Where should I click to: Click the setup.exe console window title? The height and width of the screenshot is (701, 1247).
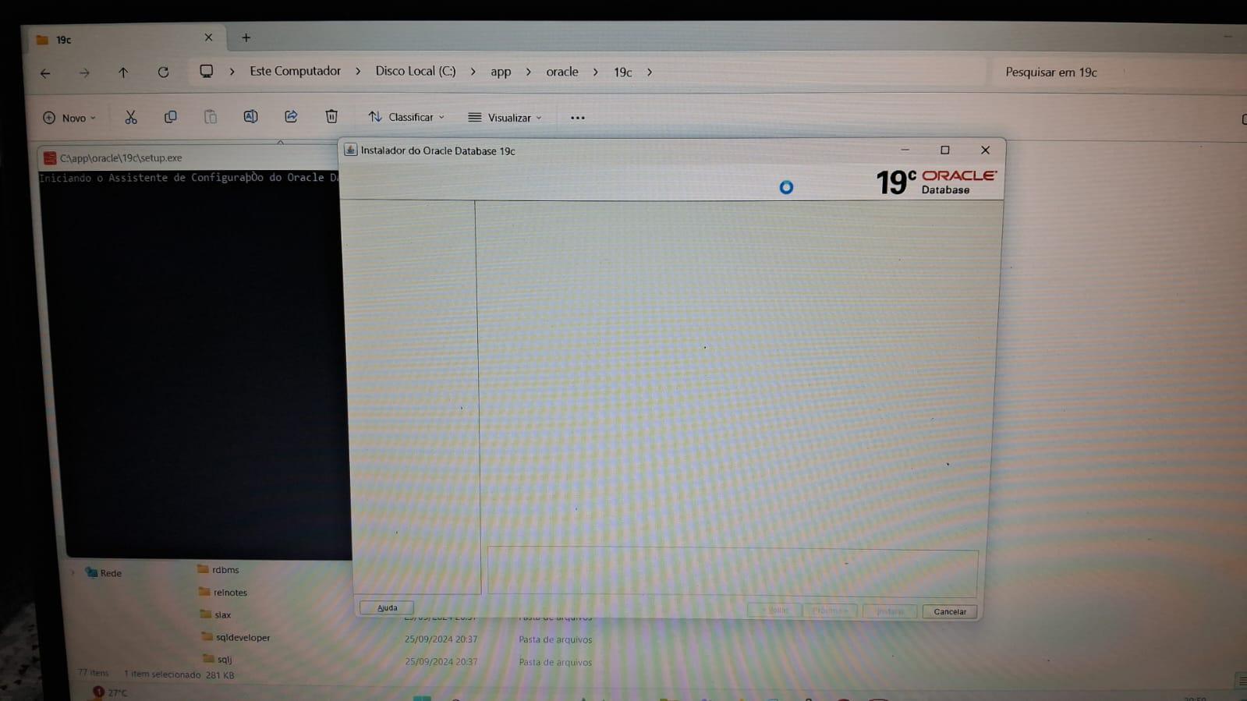[121, 158]
